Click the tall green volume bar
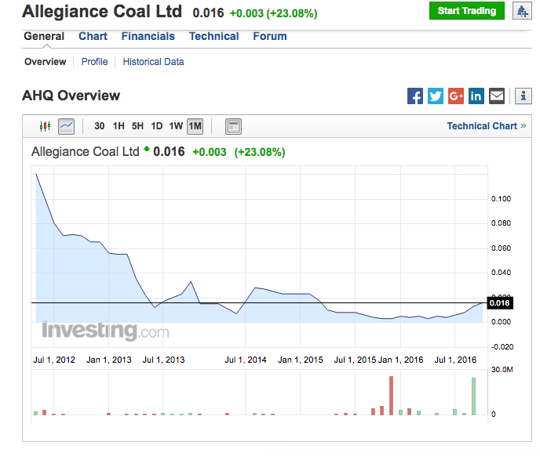This screenshot has width=540, height=456. [x=473, y=396]
